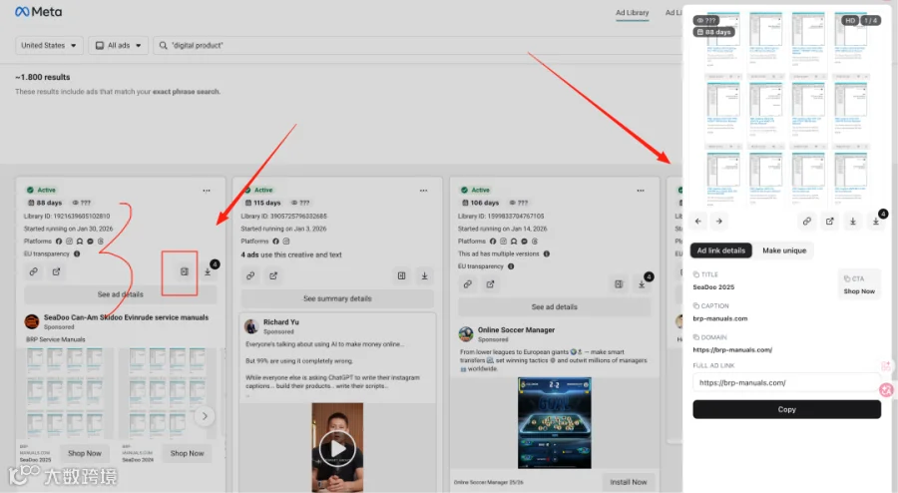The image size is (898, 493).
Task: Click Shop Now under SeaDoo 2024
Action: click(x=187, y=453)
